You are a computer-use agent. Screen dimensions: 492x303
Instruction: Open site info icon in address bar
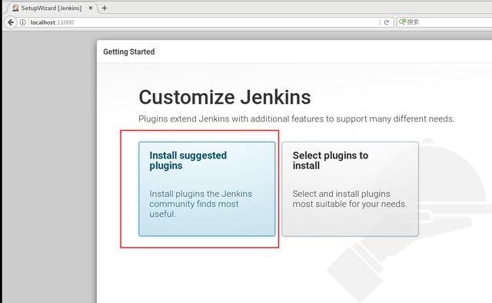click(x=22, y=22)
